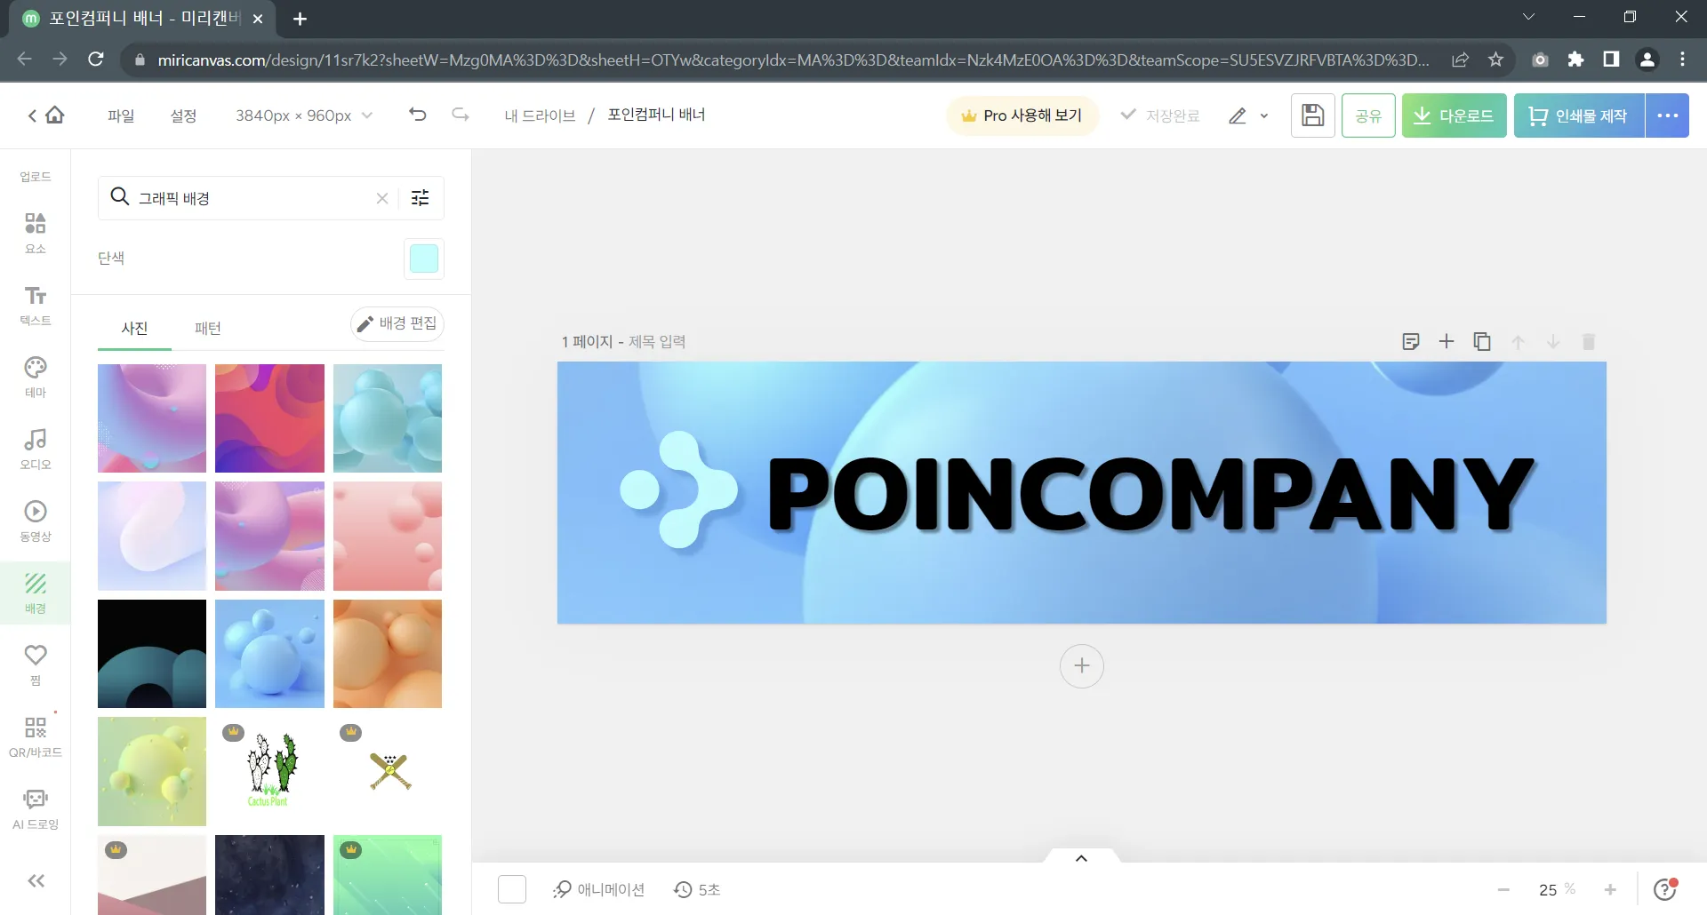Select the orange spheres background thumbnail
This screenshot has height=915, width=1707.
click(388, 654)
